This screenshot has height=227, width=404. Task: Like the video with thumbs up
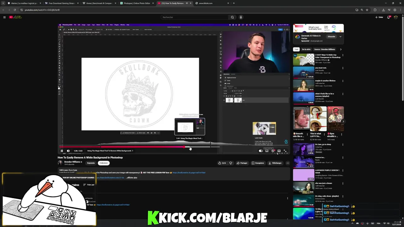click(222, 163)
